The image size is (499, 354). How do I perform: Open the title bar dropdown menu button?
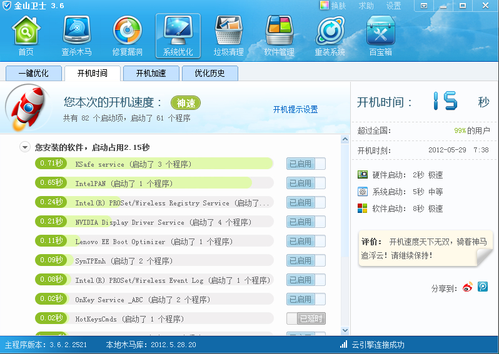tap(424, 6)
